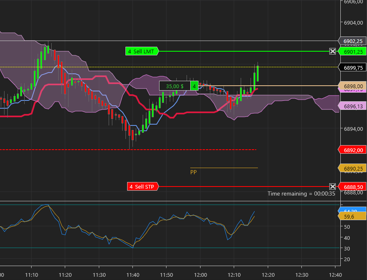The width and height of the screenshot is (367, 280).
Task: Click the 6888,50 stop price tag
Action: (352, 187)
